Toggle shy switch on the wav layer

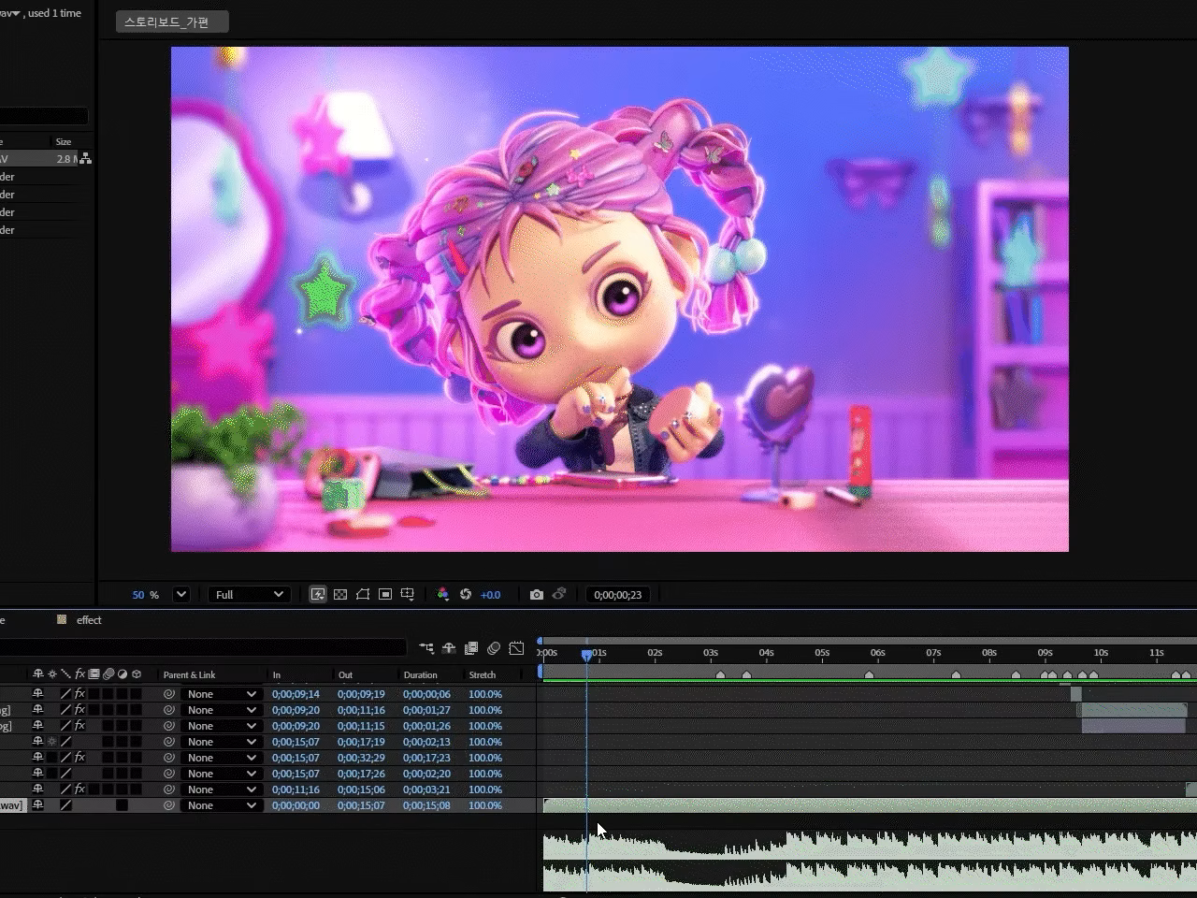[x=38, y=805]
